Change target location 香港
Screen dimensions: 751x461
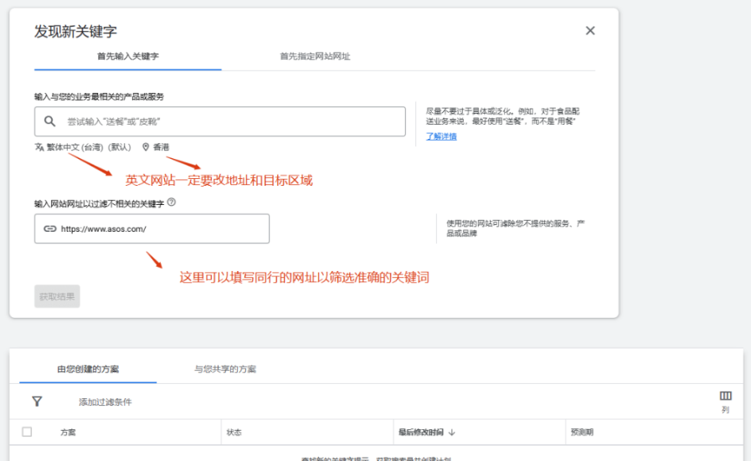[x=161, y=147]
